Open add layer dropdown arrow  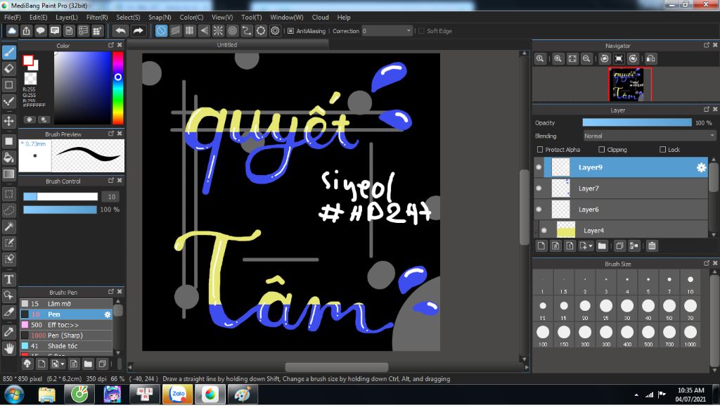[591, 246]
